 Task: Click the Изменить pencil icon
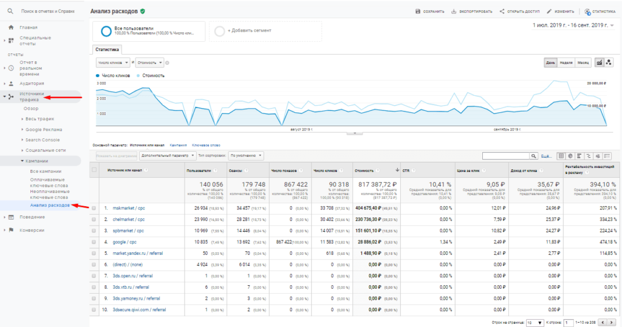click(x=549, y=12)
